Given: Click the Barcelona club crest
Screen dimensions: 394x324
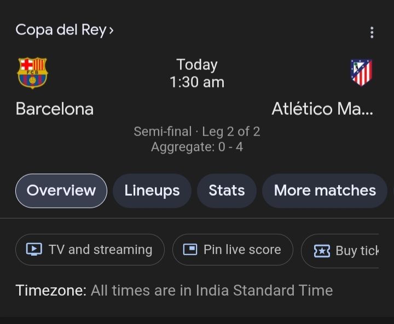Looking at the screenshot, I should point(32,73).
